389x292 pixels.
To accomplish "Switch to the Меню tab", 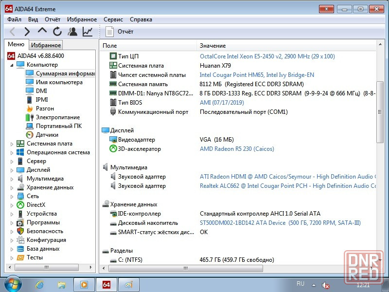I will click(x=16, y=44).
